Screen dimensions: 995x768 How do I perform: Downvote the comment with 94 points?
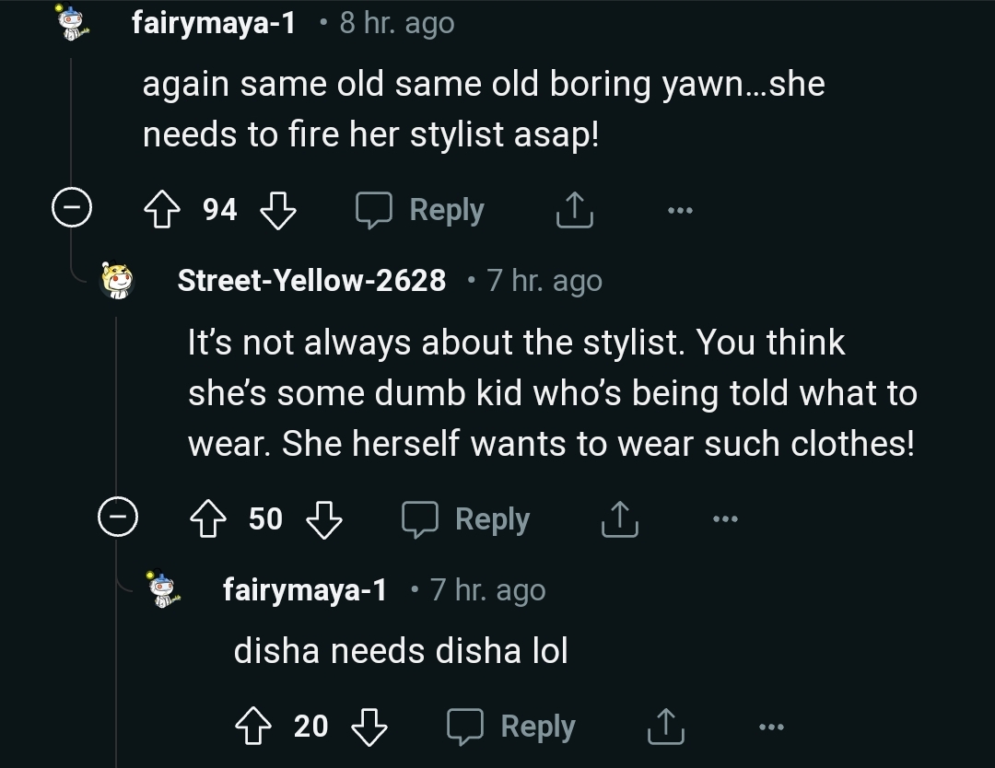tap(278, 211)
